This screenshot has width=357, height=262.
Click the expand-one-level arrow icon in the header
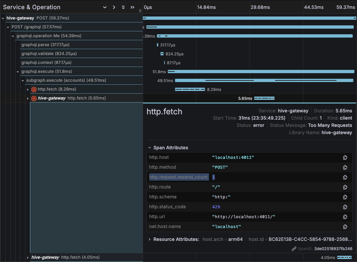pos(114,7)
